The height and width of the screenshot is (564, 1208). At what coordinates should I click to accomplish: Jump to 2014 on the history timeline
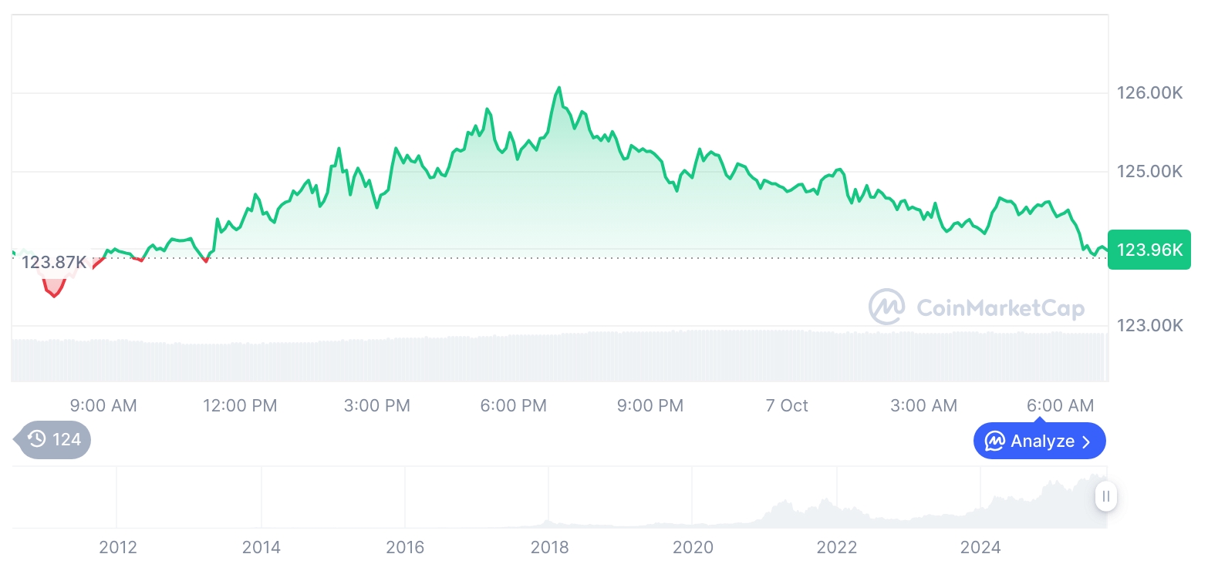coord(262,548)
